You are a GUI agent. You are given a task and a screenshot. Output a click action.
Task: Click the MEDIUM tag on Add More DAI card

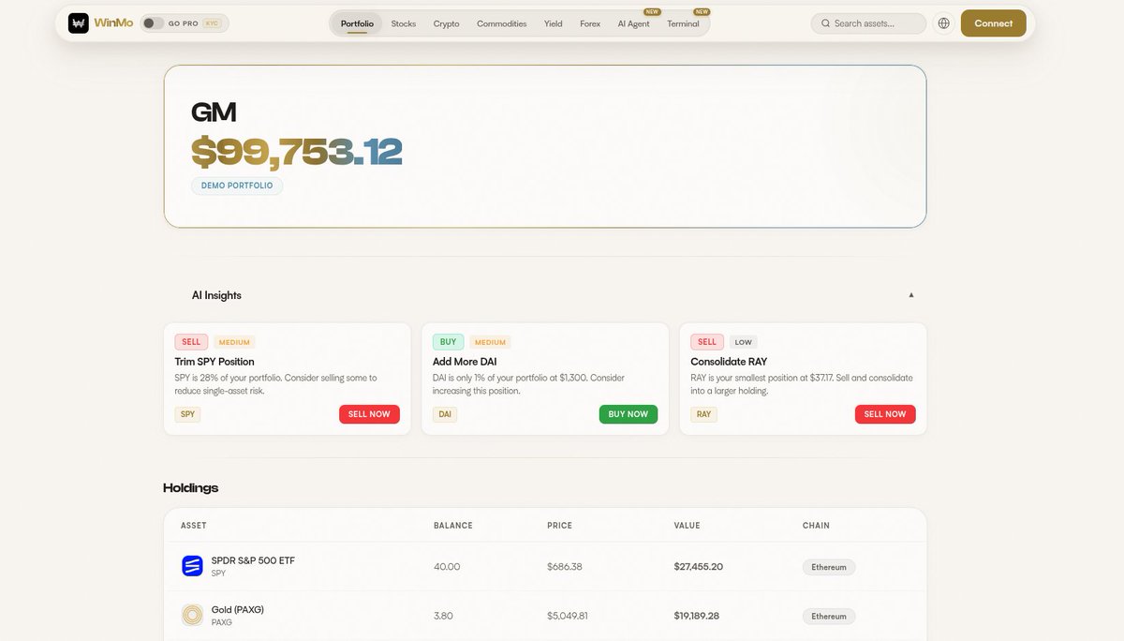click(490, 342)
